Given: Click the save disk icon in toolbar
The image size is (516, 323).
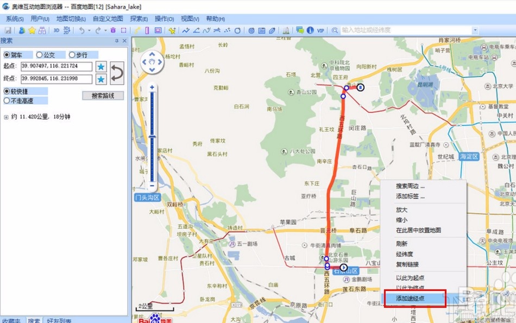Looking at the screenshot, I should [8, 30].
